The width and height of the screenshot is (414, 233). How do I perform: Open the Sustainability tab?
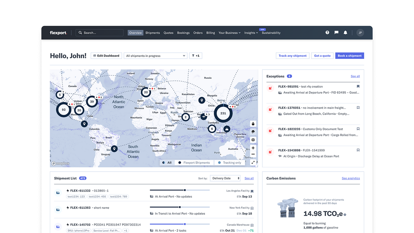point(271,33)
